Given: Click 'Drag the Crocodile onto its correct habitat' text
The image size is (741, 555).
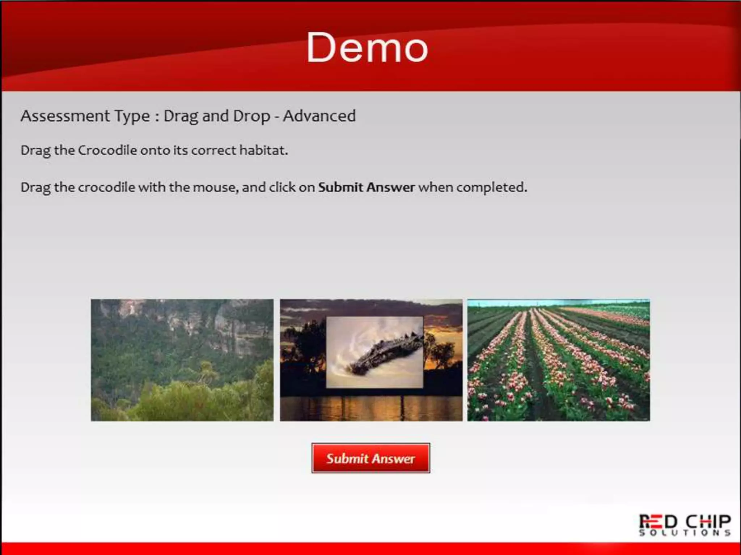Looking at the screenshot, I should 154,150.
